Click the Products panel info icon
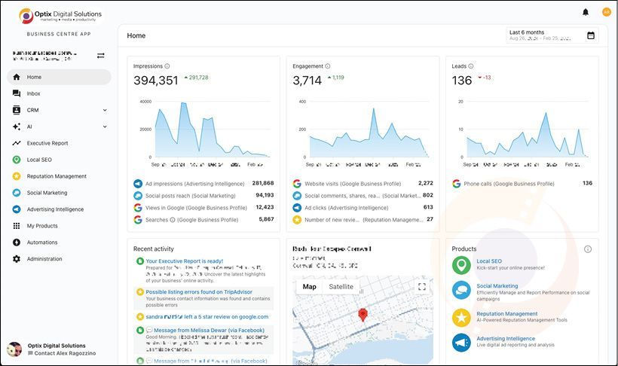The height and width of the screenshot is (366, 618). coord(588,249)
